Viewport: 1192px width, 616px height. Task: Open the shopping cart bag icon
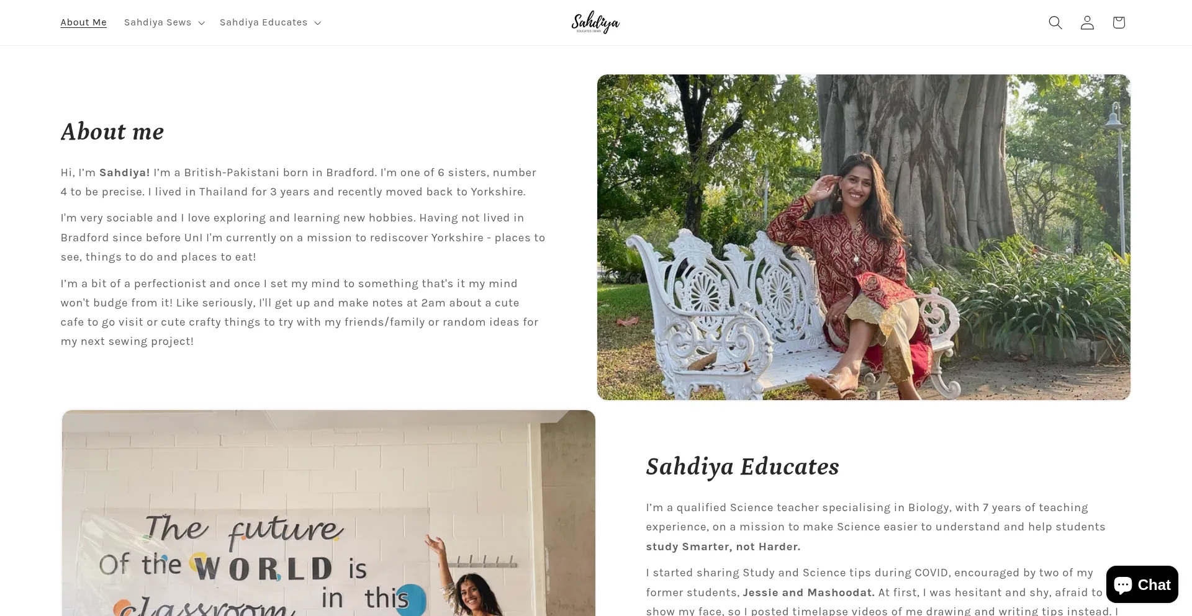pyautogui.click(x=1119, y=22)
